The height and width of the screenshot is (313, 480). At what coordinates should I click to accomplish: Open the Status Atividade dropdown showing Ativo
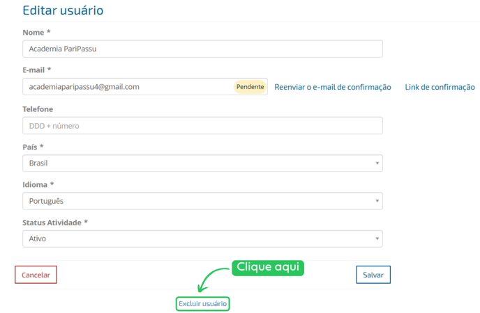(x=202, y=239)
